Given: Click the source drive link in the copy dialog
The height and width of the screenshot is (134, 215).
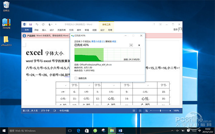Looking at the screenshot, I should coord(98,41).
